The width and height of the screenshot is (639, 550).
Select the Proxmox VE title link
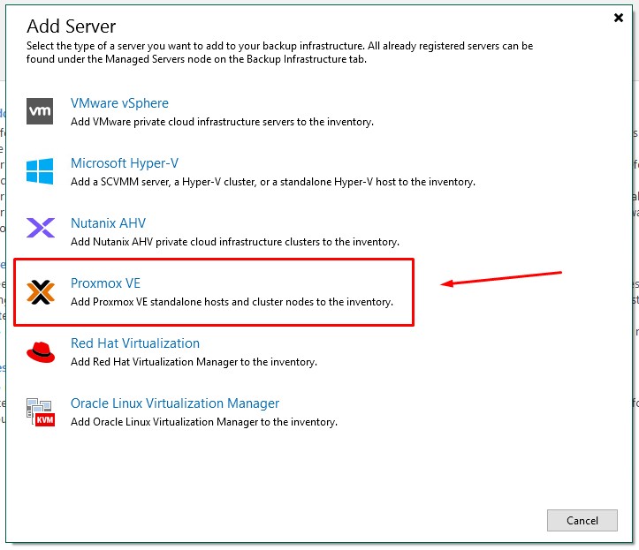pos(105,283)
